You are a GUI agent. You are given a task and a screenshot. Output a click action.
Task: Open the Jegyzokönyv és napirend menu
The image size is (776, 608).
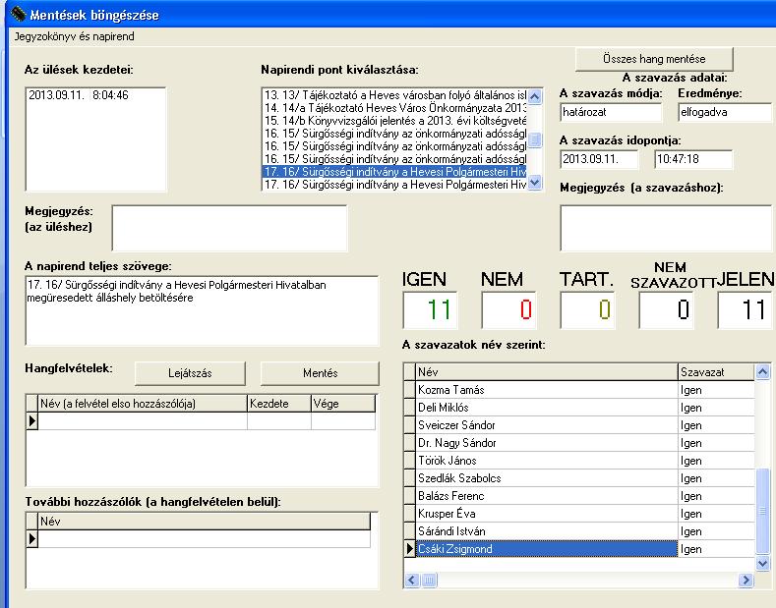pos(74,36)
